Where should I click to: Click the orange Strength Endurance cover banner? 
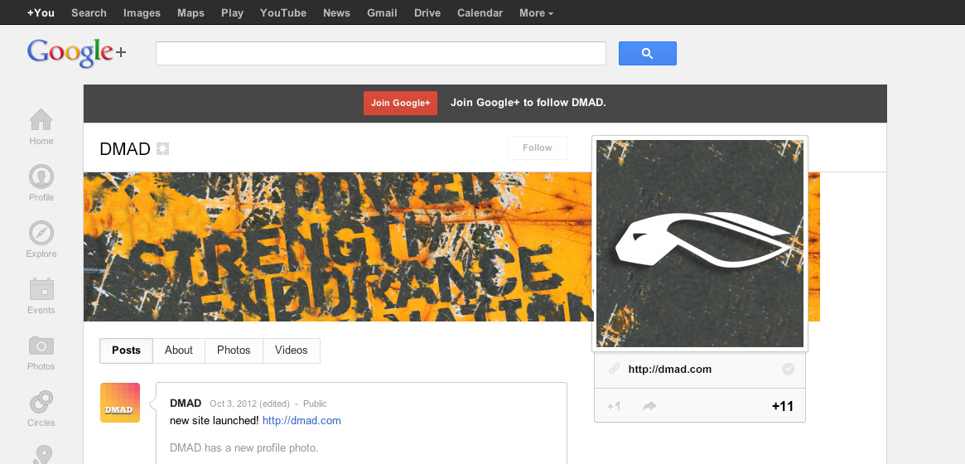click(338, 247)
